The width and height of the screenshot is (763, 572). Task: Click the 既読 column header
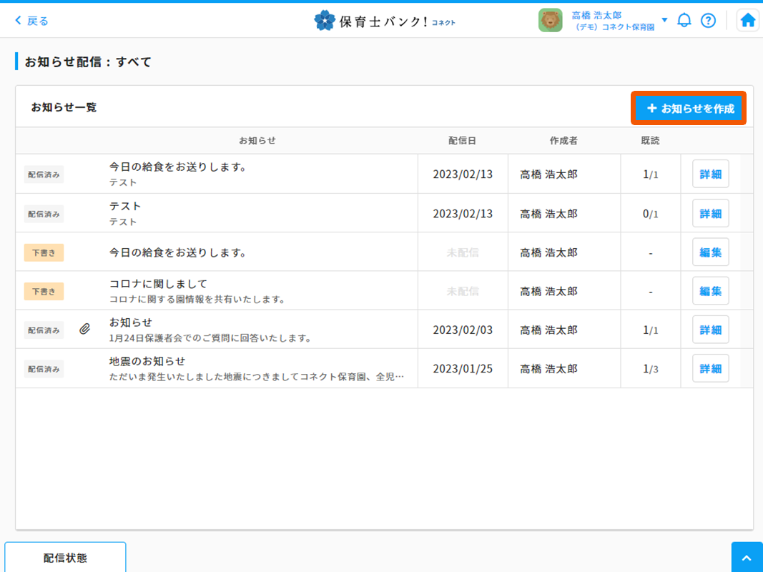point(650,141)
